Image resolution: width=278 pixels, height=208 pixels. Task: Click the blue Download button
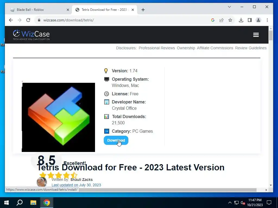(116, 140)
